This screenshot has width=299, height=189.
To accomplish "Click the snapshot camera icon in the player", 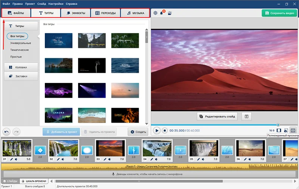I will click(286, 130).
